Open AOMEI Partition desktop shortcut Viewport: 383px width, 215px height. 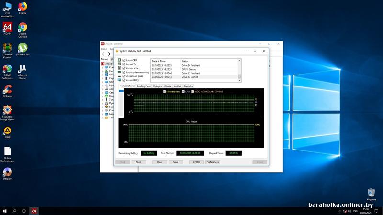point(7,72)
